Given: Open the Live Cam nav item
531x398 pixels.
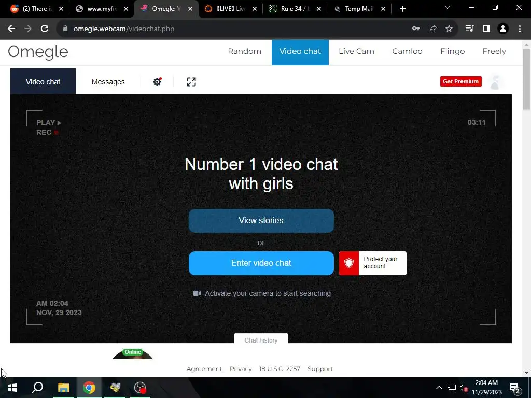Looking at the screenshot, I should click(x=356, y=51).
